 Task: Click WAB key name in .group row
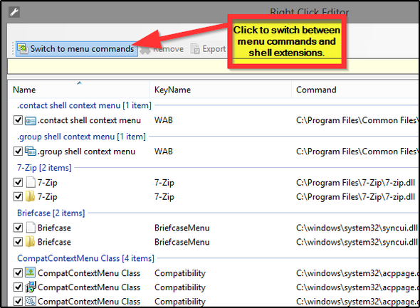click(164, 152)
